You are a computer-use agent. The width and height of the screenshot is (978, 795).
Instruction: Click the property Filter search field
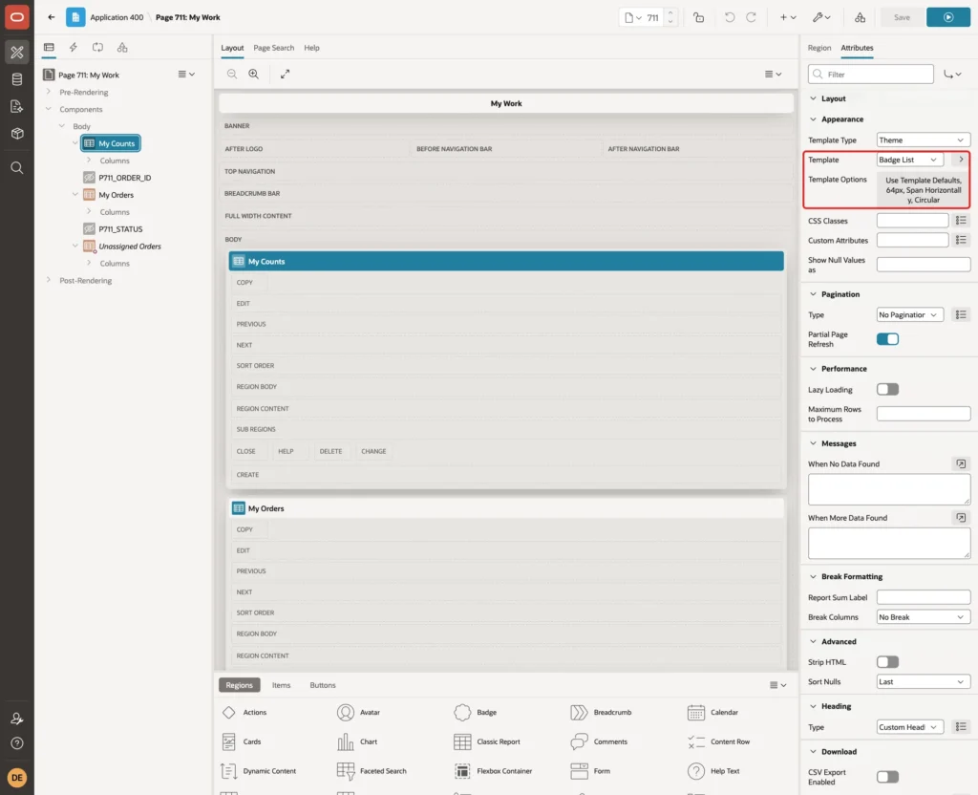click(871, 75)
